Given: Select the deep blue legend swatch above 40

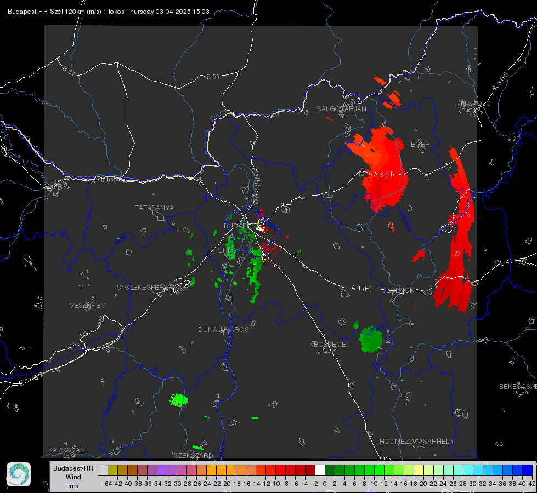Looking at the screenshot, I should click(x=528, y=470).
